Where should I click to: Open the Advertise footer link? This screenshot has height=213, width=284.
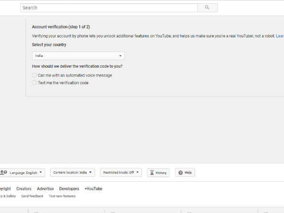45,189
